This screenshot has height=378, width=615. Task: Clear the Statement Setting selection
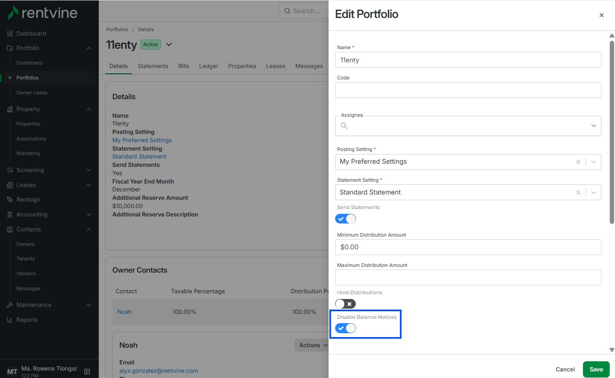click(x=578, y=192)
